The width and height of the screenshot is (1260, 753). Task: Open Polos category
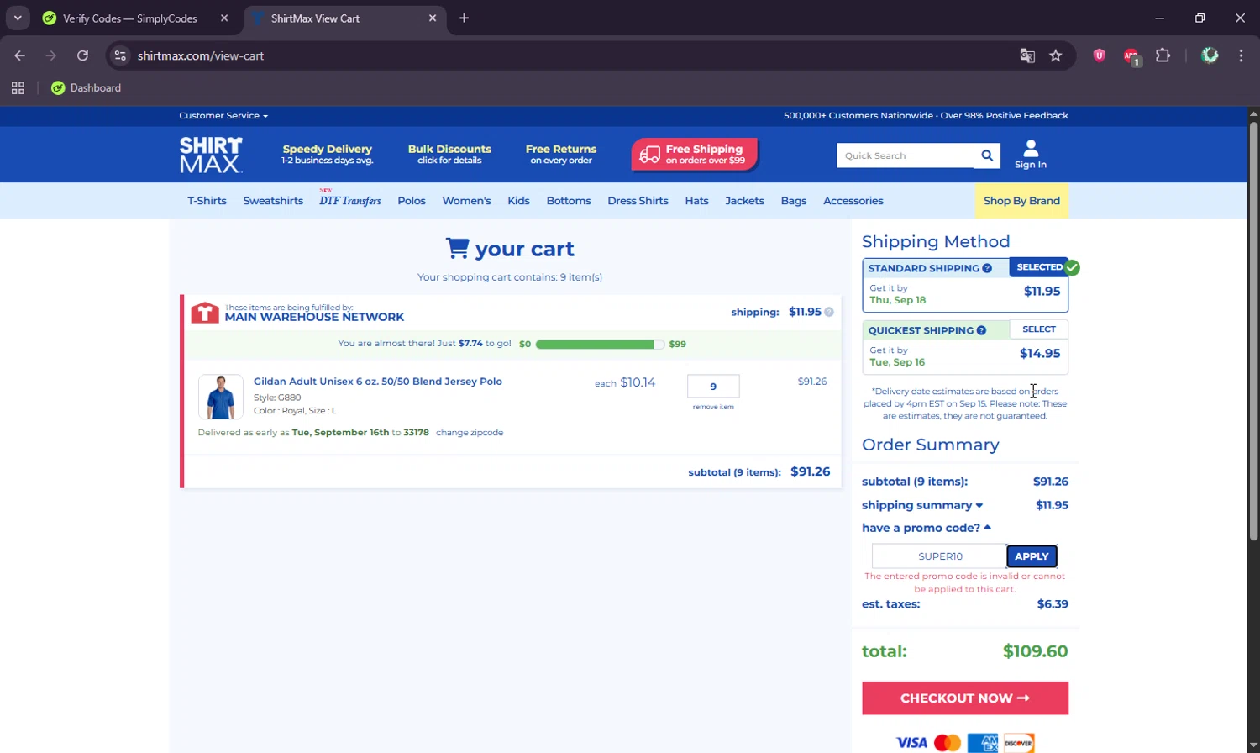[x=412, y=201]
